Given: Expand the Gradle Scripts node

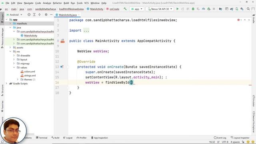Looking at the screenshot, I should click(x=7, y=84).
